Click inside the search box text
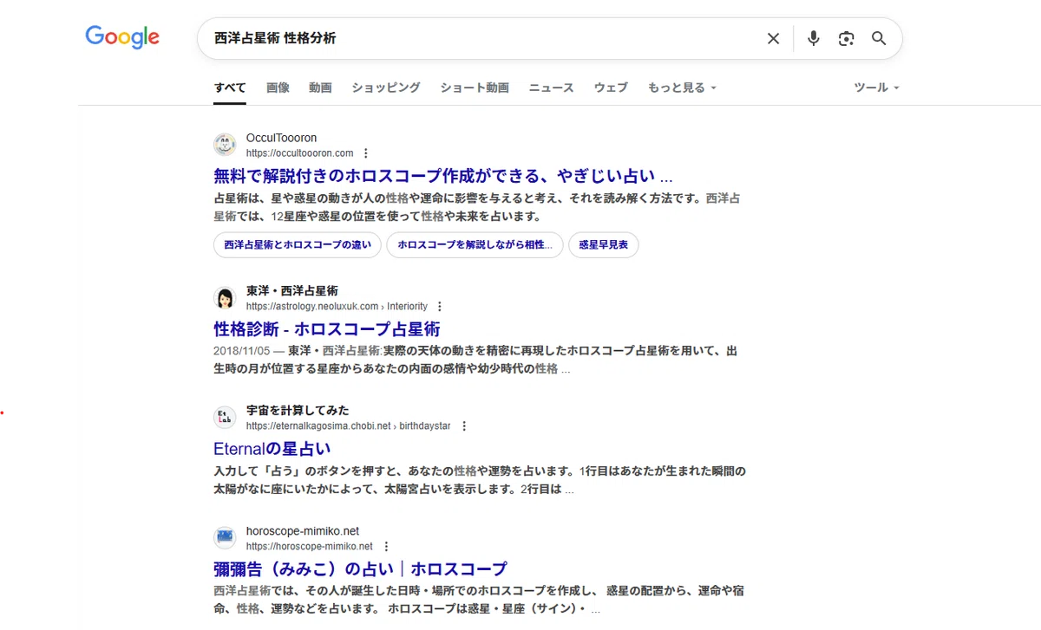The height and width of the screenshot is (630, 1041). (x=275, y=38)
